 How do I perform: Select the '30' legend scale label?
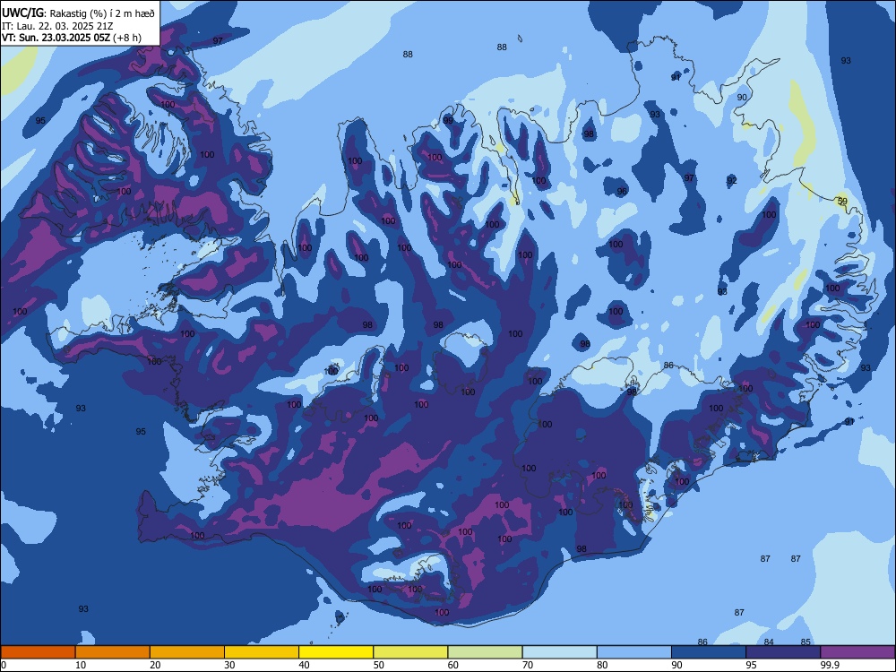coord(229,665)
